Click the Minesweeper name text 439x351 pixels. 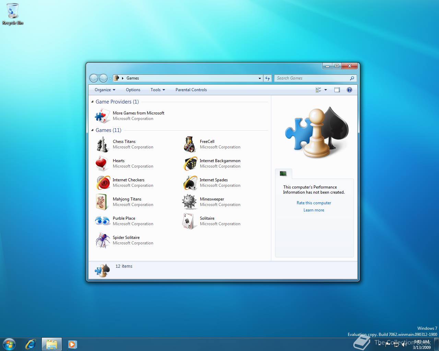tap(212, 199)
